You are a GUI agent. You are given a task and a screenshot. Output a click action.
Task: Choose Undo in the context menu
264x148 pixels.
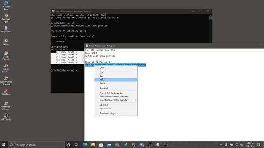pos(116,68)
